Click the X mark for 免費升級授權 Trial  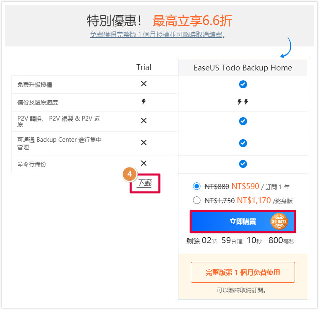(x=144, y=84)
